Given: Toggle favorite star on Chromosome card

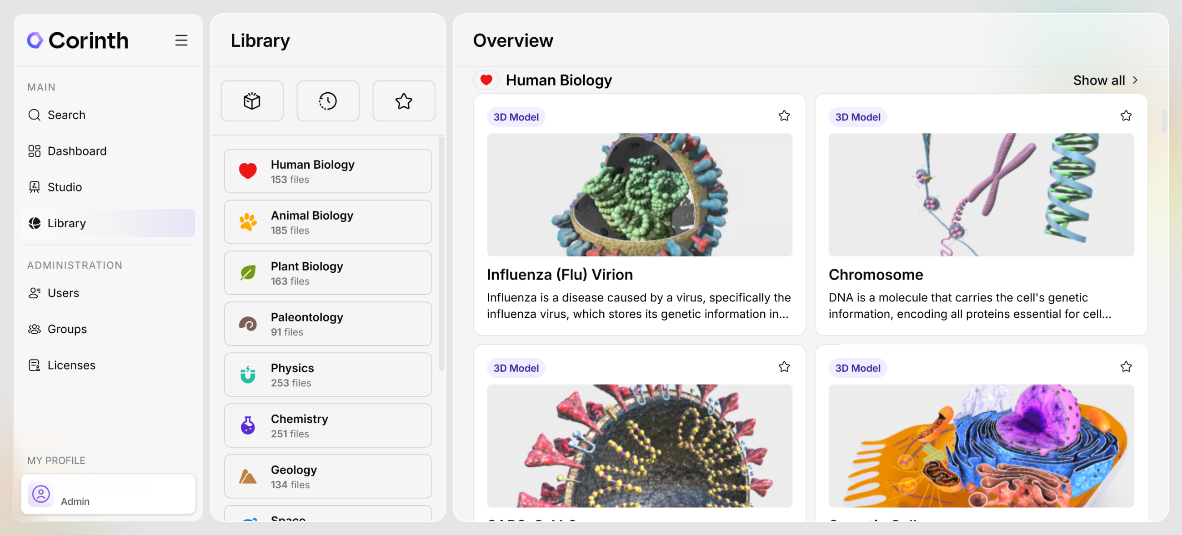Looking at the screenshot, I should tap(1126, 115).
